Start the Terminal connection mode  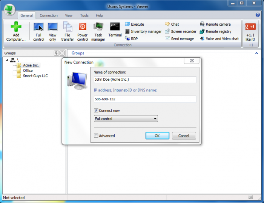click(x=115, y=27)
